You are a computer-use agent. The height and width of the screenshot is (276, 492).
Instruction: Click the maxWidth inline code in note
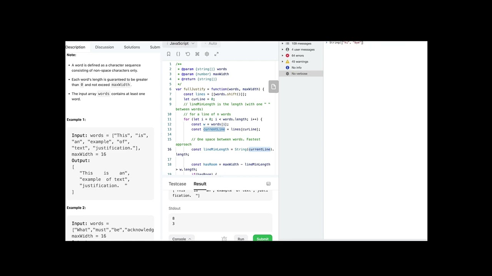pyautogui.click(x=121, y=85)
